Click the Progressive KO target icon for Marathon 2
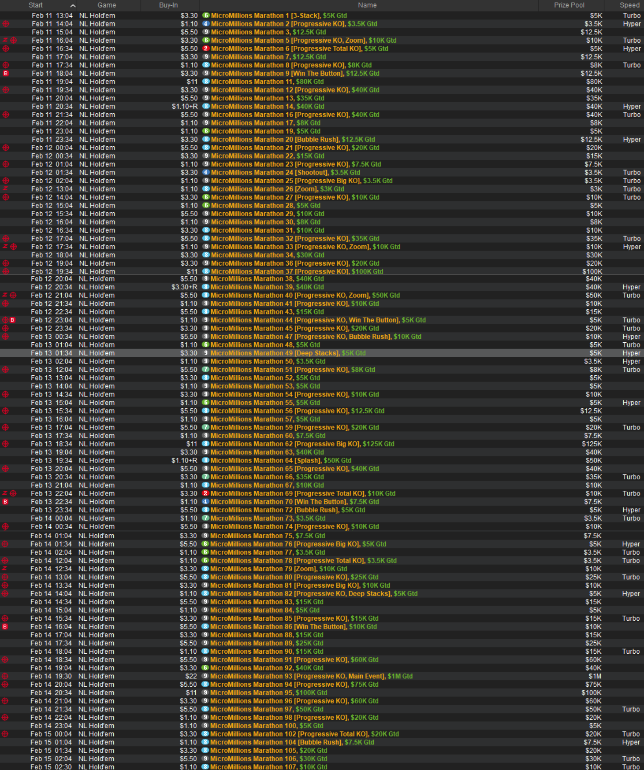The height and width of the screenshot is (770, 644). pyautogui.click(x=6, y=24)
